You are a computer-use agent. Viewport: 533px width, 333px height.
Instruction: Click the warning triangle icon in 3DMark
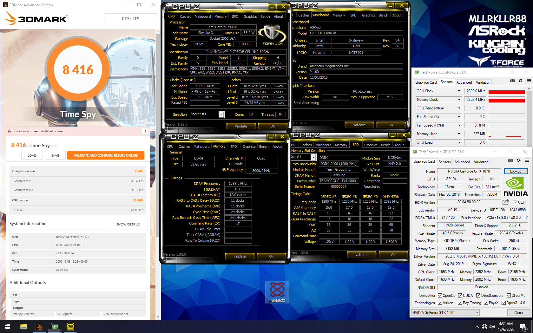9,131
